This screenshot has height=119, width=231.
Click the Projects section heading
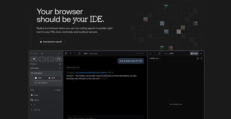coord(33,64)
